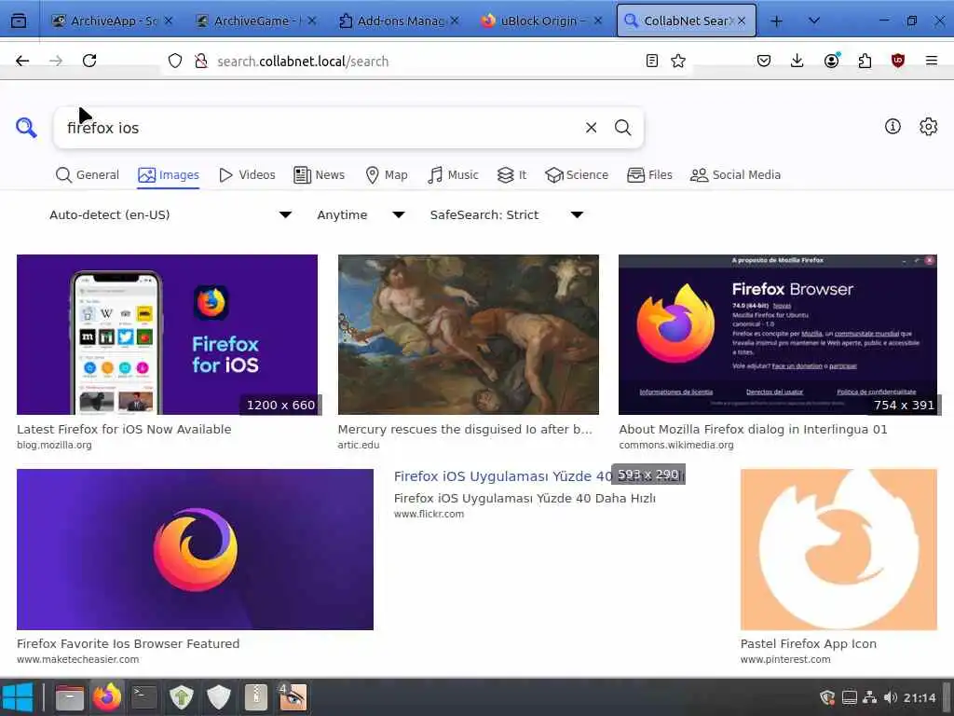Select the Map search category
Screen dimensions: 954x716
[x=387, y=175]
